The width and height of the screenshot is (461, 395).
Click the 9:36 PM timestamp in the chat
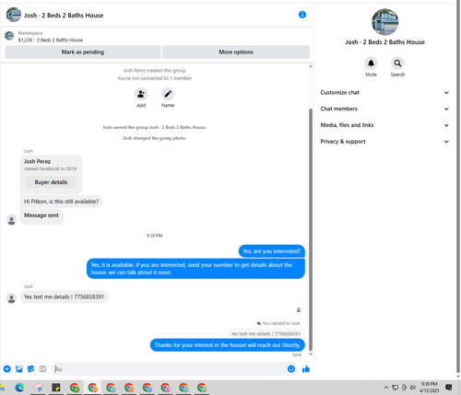tap(154, 236)
